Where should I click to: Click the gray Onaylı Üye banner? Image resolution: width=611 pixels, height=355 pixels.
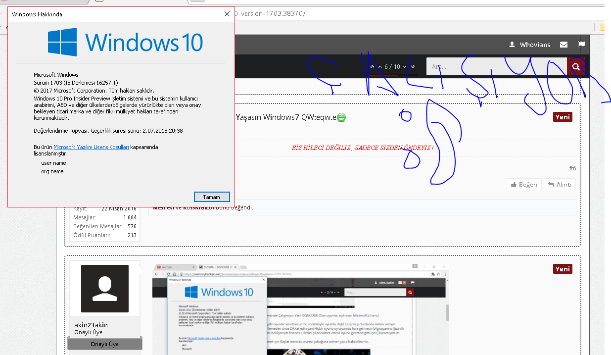(x=104, y=344)
